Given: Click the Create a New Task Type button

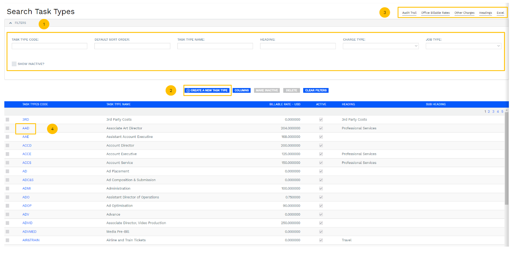Looking at the screenshot, I should (x=207, y=91).
